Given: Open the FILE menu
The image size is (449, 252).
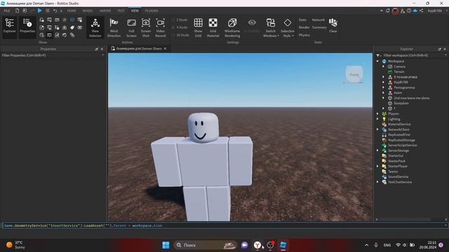Looking at the screenshot, I should click(7, 10).
